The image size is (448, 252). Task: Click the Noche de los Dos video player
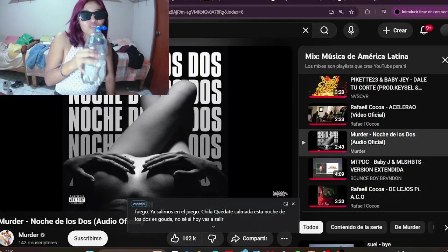(146, 128)
